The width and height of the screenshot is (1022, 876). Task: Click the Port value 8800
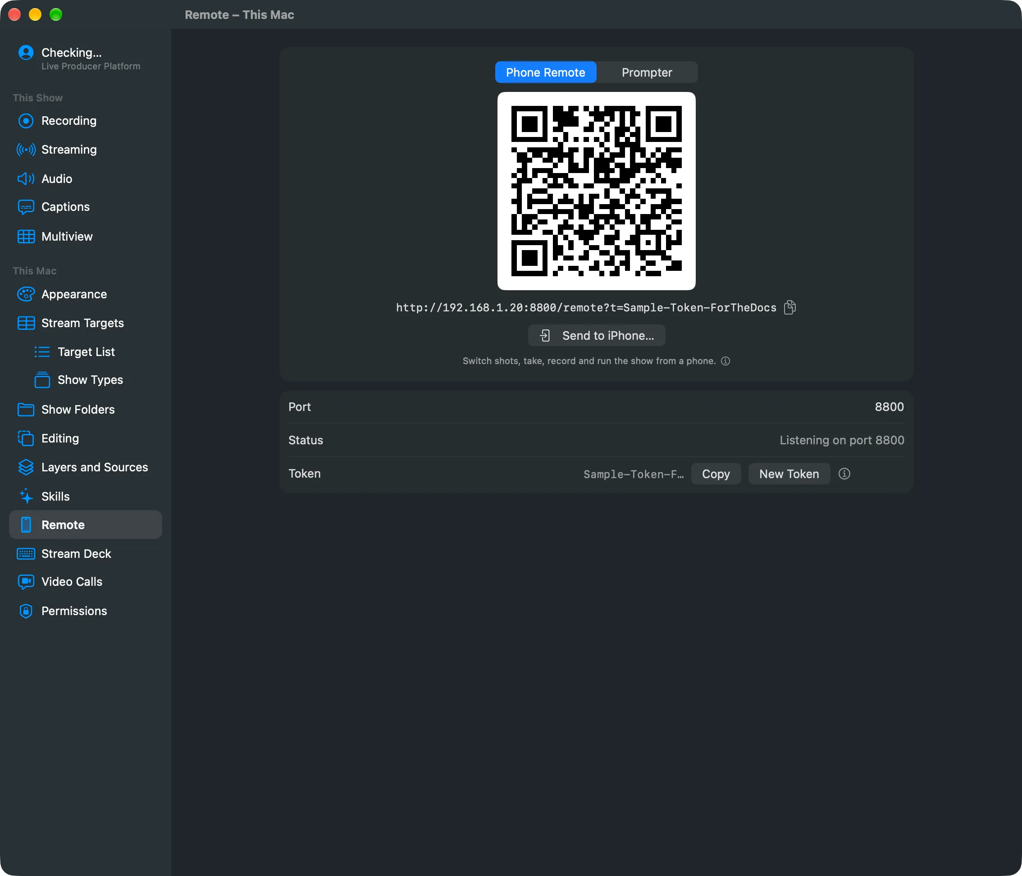pos(889,407)
